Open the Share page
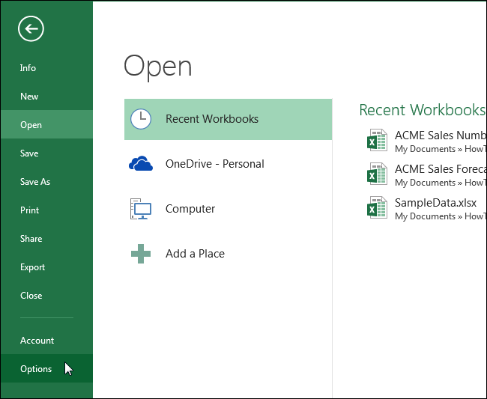This screenshot has width=487, height=399. tap(46, 239)
